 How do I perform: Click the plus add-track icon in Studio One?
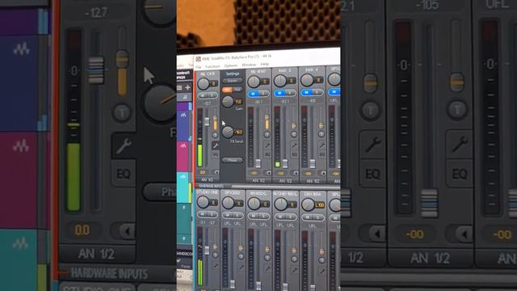pos(187,87)
